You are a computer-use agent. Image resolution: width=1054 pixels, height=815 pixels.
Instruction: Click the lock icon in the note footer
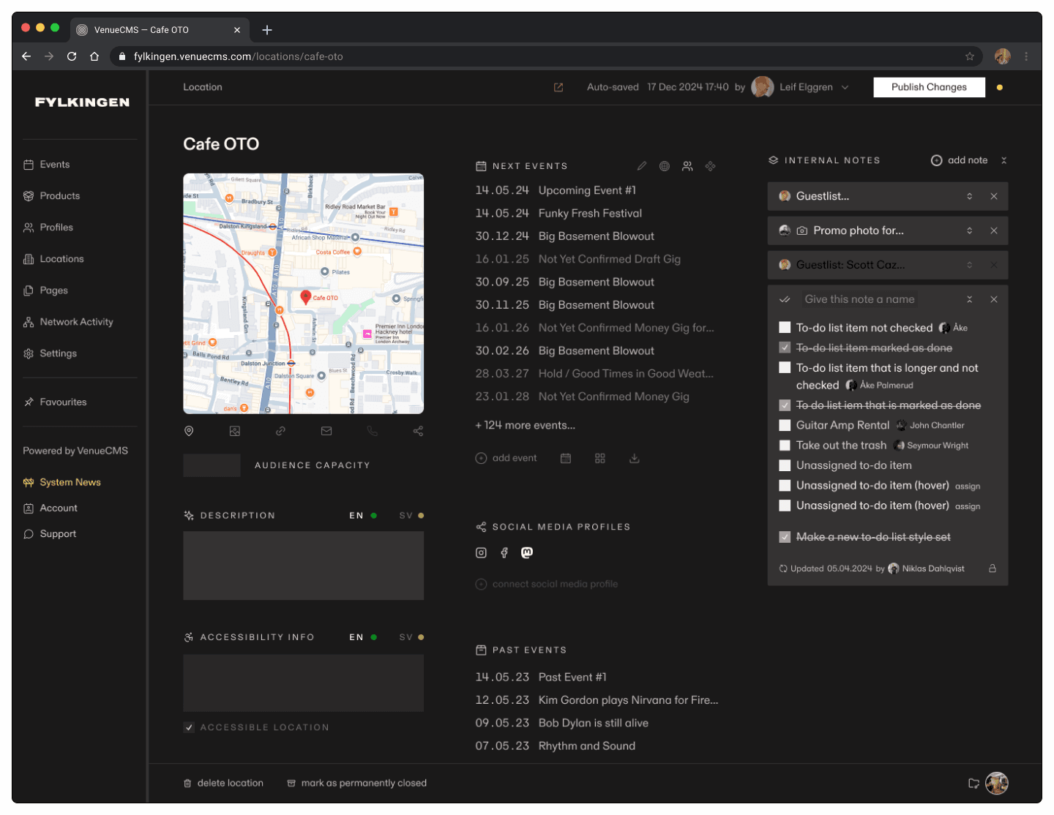tap(993, 568)
